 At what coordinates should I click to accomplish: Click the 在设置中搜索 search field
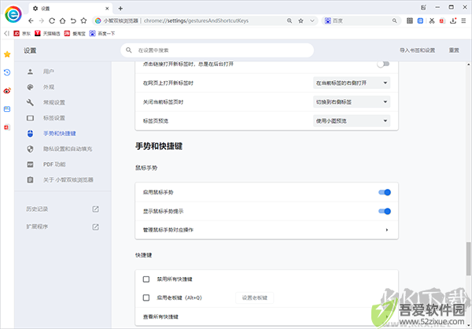[x=217, y=50]
